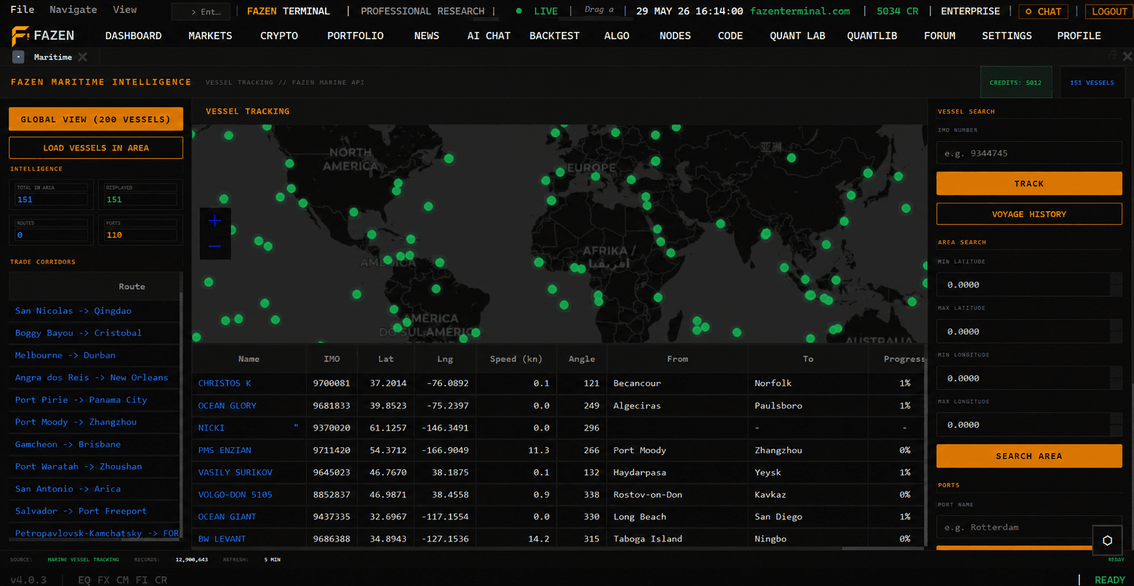1134x586 pixels.
Task: Open the File menu
Action: pos(22,10)
